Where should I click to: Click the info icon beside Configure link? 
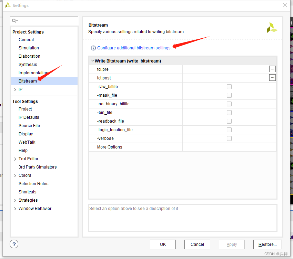click(x=93, y=48)
